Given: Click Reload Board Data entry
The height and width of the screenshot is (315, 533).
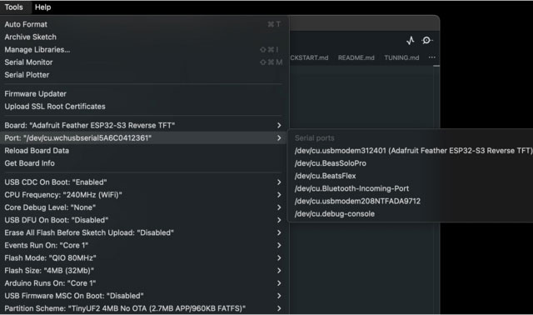Looking at the screenshot, I should [x=144, y=150].
